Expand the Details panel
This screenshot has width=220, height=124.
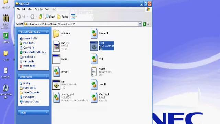(x=47, y=112)
